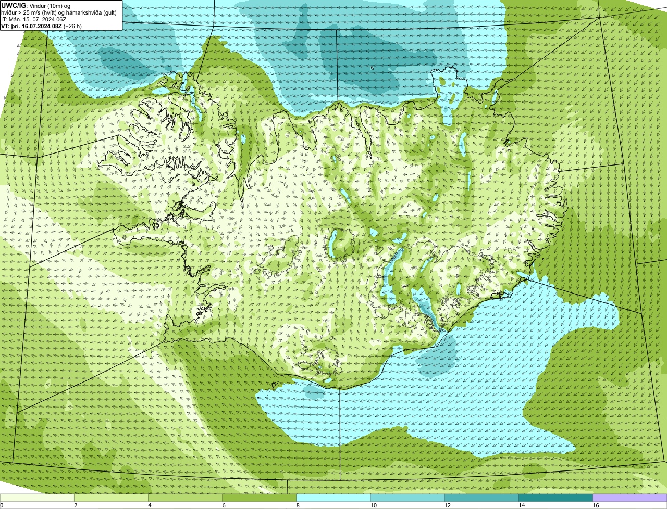Click the 6–8 m/s olive green legend color
Viewport: 667px width, 509px height.
click(x=260, y=498)
